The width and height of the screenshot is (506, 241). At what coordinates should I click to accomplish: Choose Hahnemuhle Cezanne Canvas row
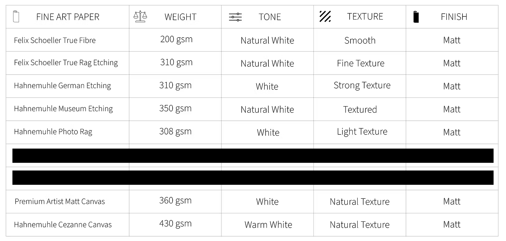click(63, 225)
